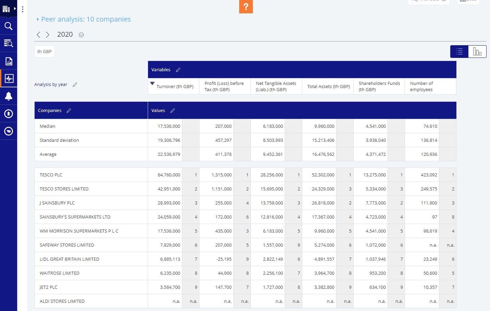Open the three-dot sidebar menu
The height and width of the screenshot is (311, 490).
[x=23, y=9]
